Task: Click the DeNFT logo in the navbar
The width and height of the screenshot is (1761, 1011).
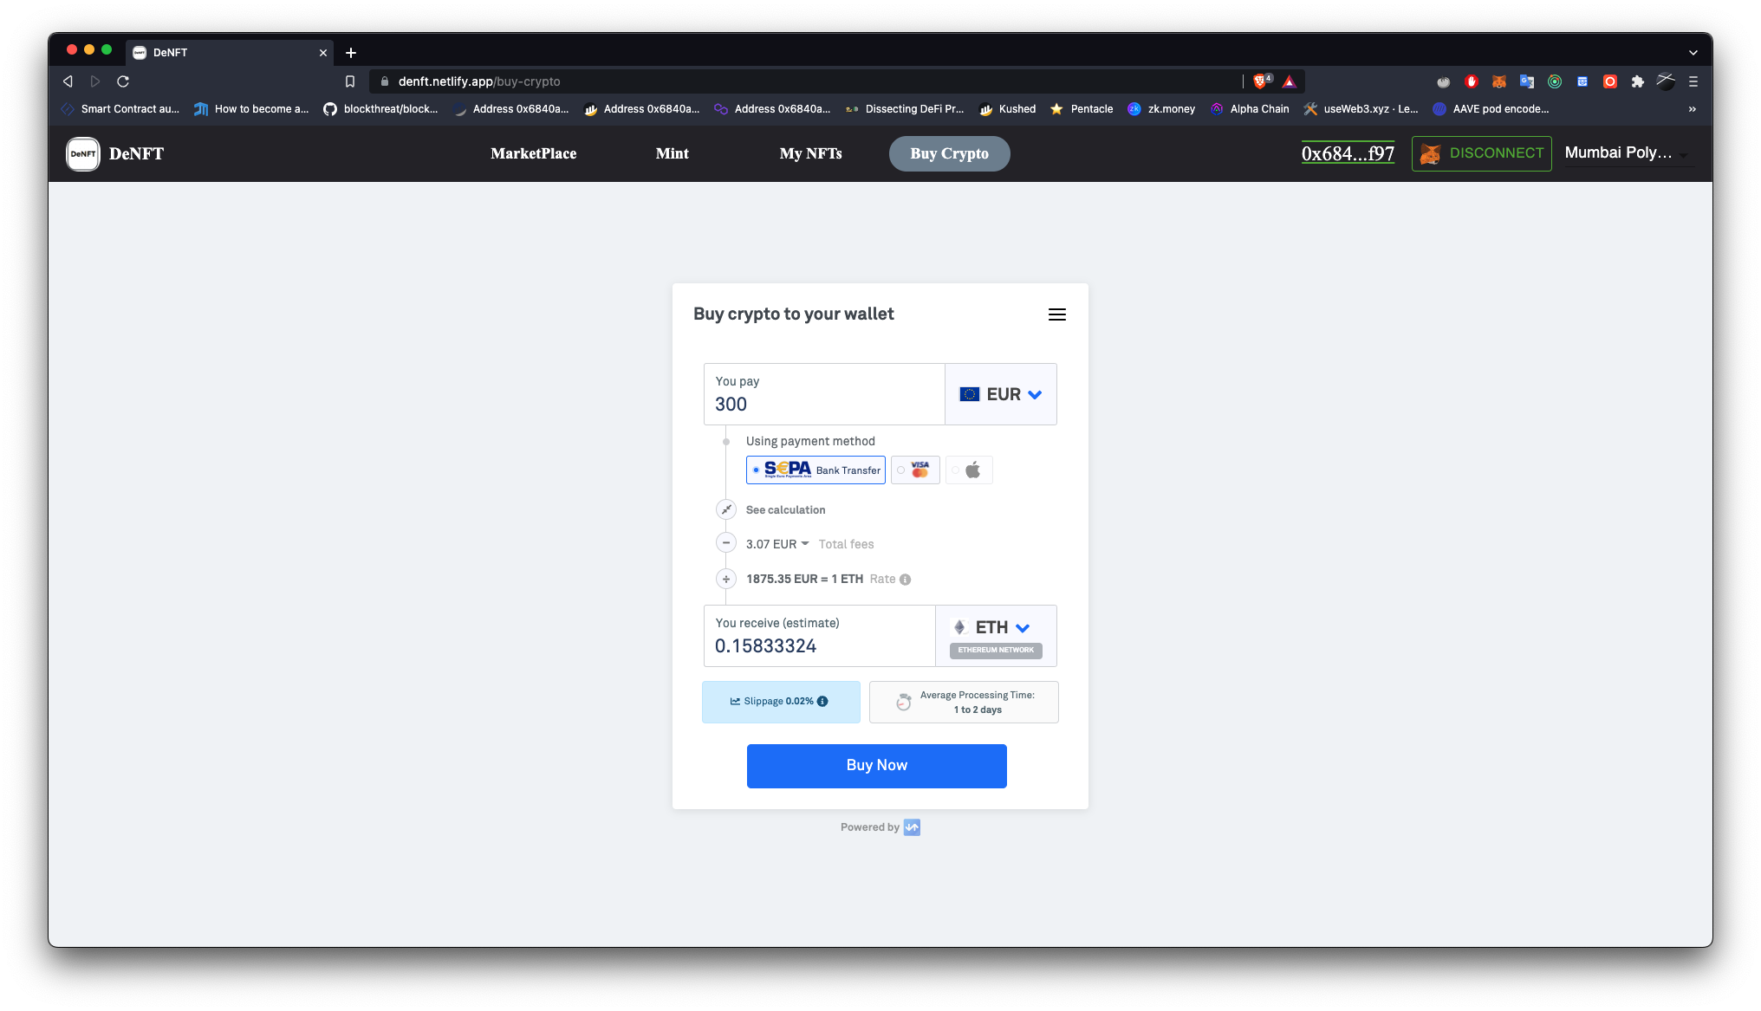Action: 83,154
